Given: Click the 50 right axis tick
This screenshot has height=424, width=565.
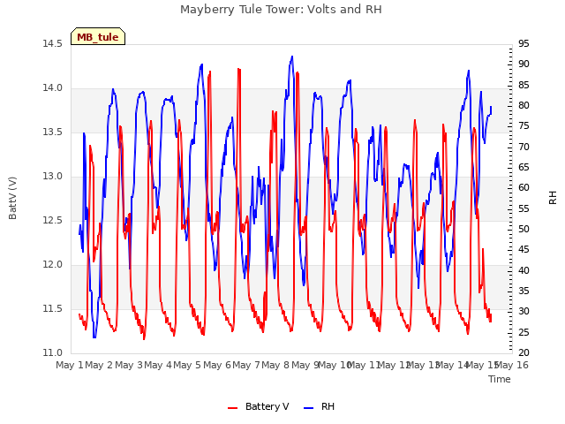Looking at the screenshot, I should (524, 230).
